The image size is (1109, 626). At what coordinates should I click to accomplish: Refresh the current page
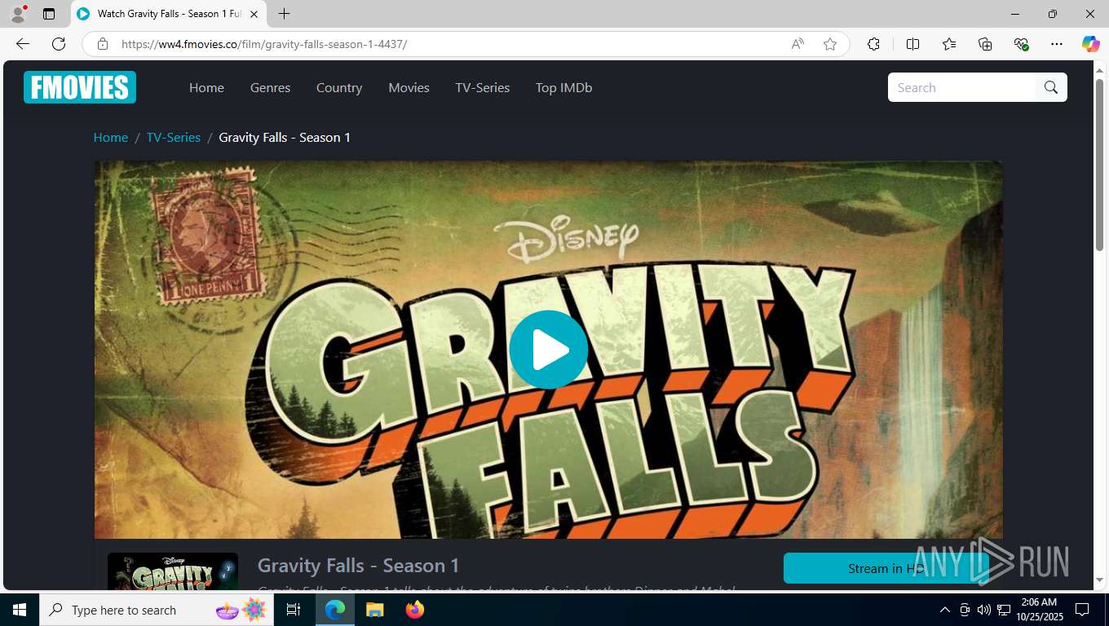(59, 44)
